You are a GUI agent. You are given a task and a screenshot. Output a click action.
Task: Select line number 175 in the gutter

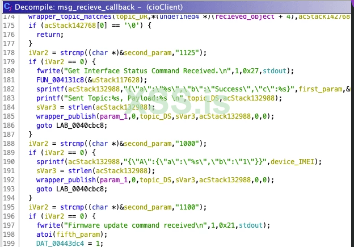9,26
